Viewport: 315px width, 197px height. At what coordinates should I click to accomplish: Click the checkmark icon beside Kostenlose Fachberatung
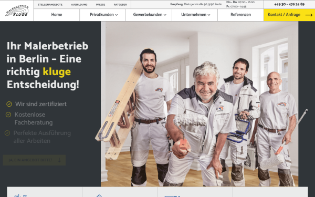click(8, 115)
